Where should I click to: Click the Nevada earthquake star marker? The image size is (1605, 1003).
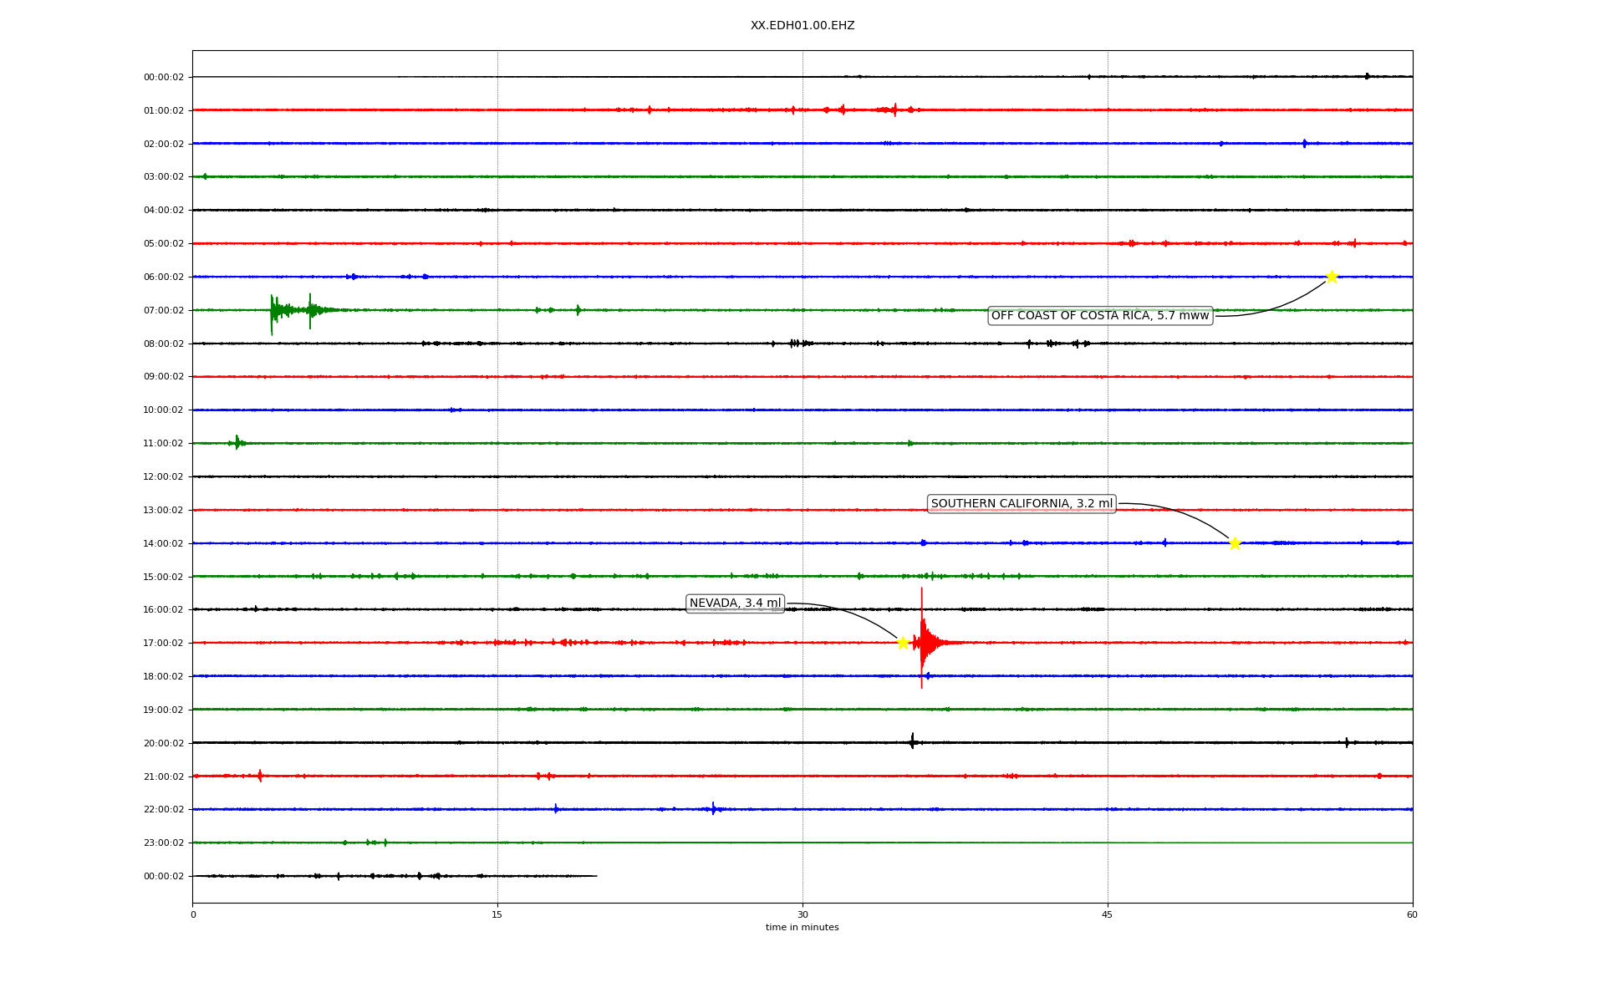click(903, 643)
